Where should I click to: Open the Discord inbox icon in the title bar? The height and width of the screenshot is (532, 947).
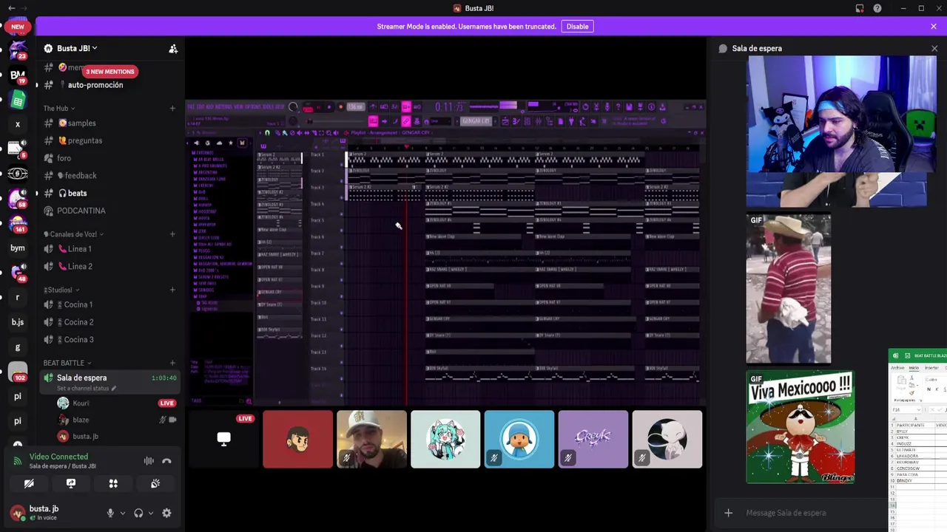click(x=860, y=8)
